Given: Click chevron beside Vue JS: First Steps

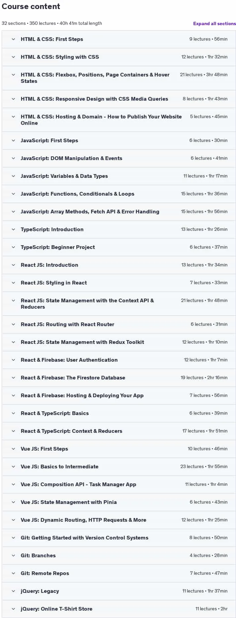Looking at the screenshot, I should pos(13,449).
